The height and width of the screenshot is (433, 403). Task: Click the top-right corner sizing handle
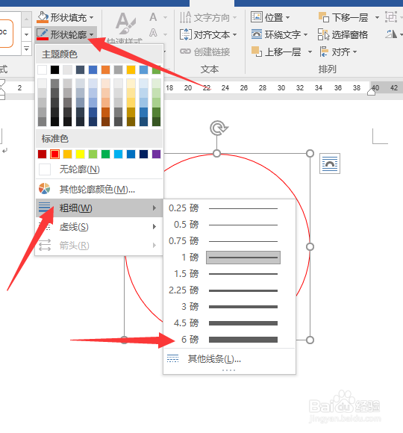pyautogui.click(x=310, y=153)
